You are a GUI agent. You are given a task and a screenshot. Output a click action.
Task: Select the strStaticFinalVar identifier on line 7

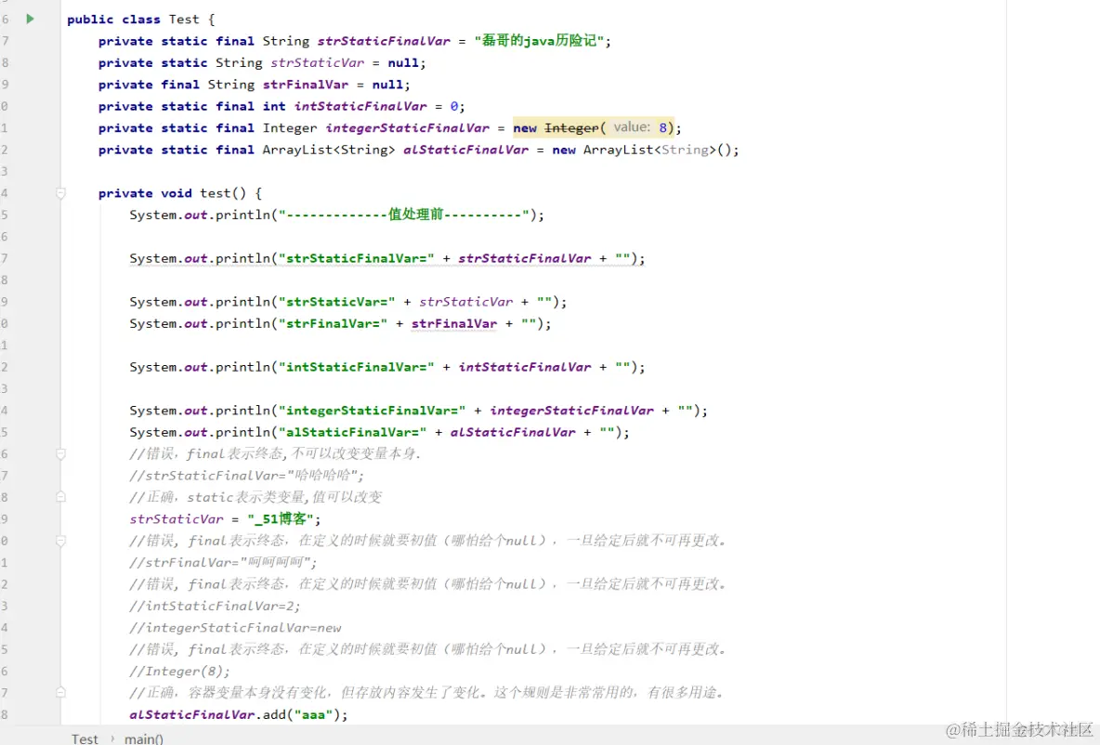point(384,40)
